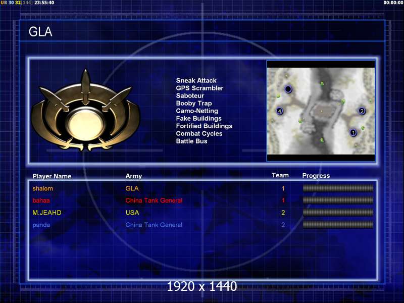The height and width of the screenshot is (303, 404).
Task: Click panda's loading progress bar
Action: (338, 225)
